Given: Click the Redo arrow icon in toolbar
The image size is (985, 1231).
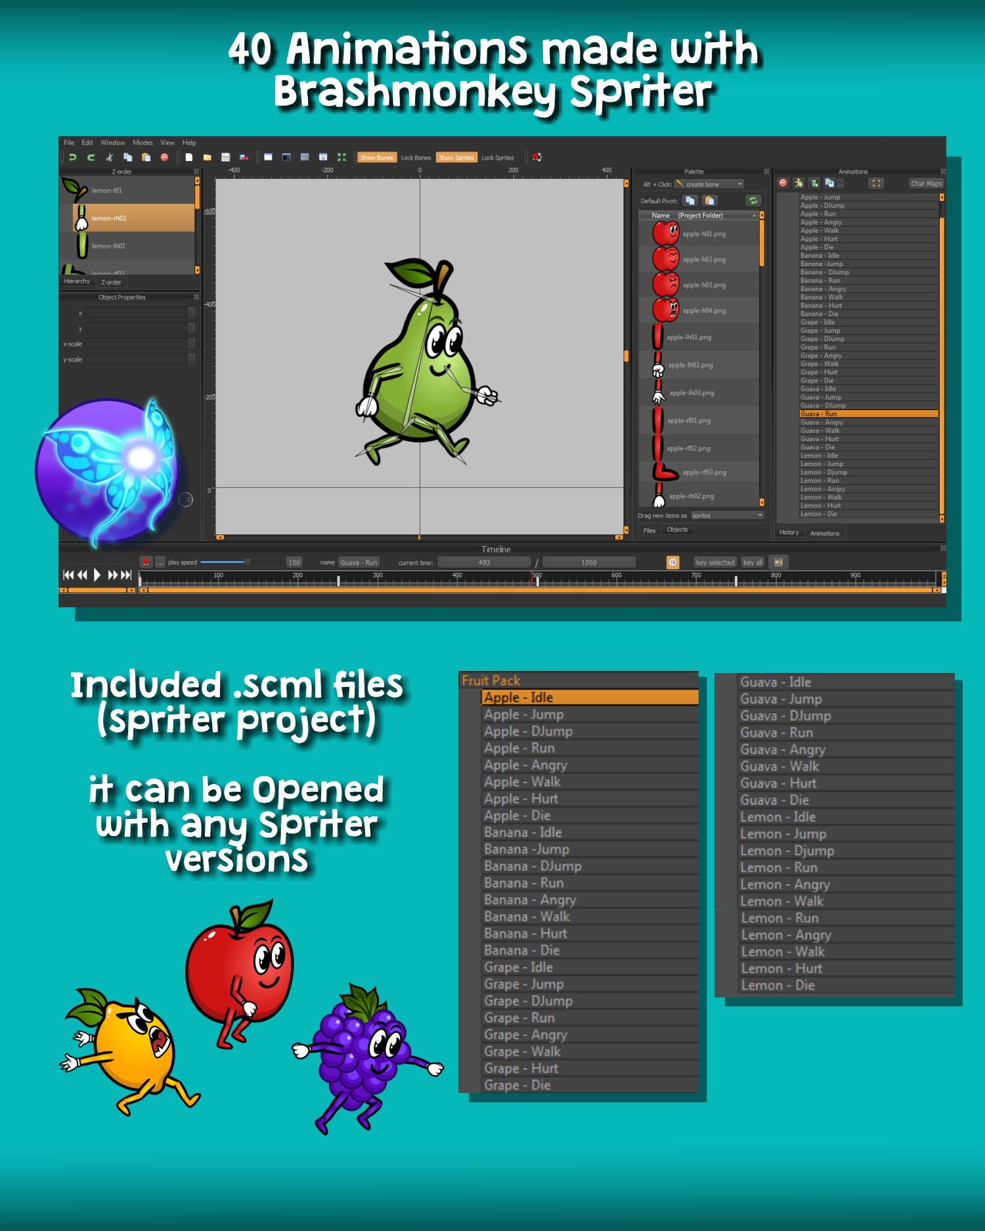Looking at the screenshot, I should click(x=91, y=158).
